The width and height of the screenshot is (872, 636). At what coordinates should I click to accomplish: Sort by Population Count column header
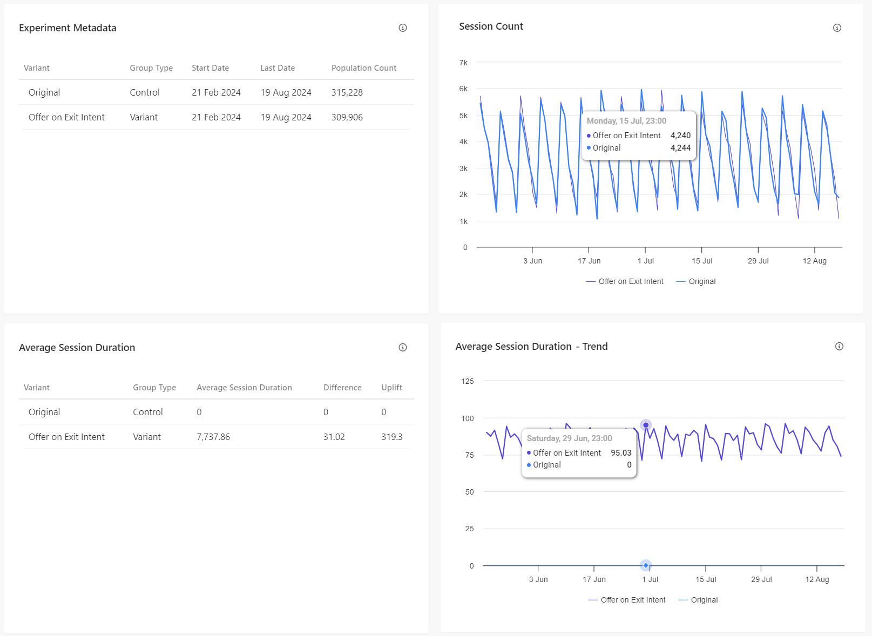tap(364, 68)
